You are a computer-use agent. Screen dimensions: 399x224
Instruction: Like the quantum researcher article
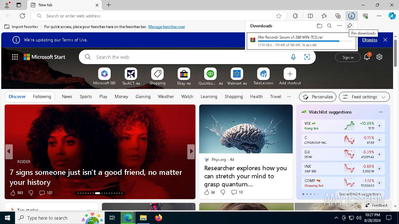(207, 192)
